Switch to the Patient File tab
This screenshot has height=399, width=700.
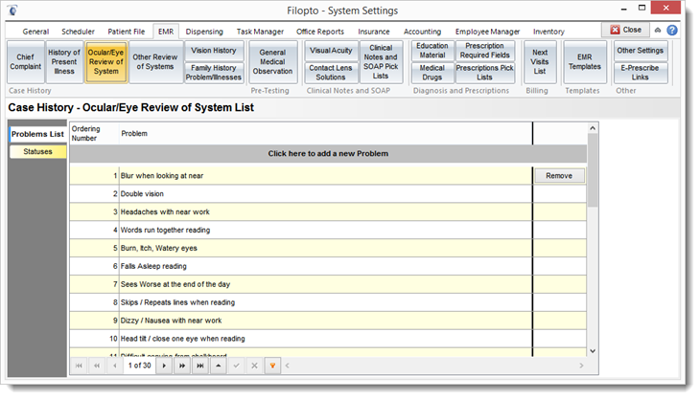pyautogui.click(x=127, y=32)
